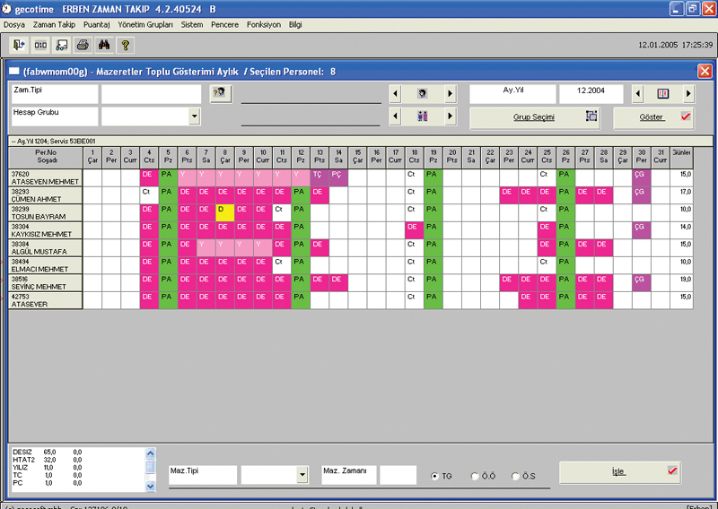This screenshot has height=509, width=718.
Task: Select the Ö.Ö radio button
Action: [x=475, y=476]
